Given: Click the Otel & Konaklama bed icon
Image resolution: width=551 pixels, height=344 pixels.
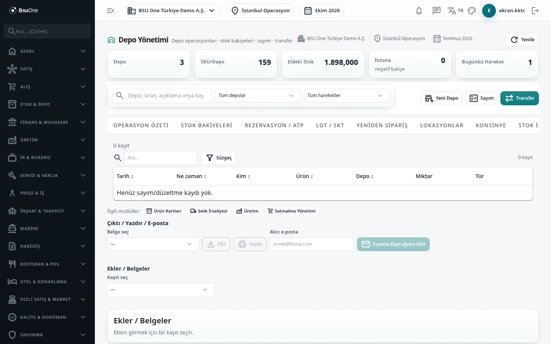Looking at the screenshot, I should coord(12,282).
